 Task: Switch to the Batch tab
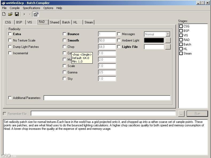(x=66, y=22)
